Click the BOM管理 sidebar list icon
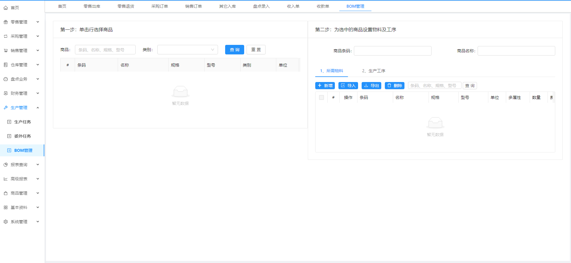 [x=9, y=150]
